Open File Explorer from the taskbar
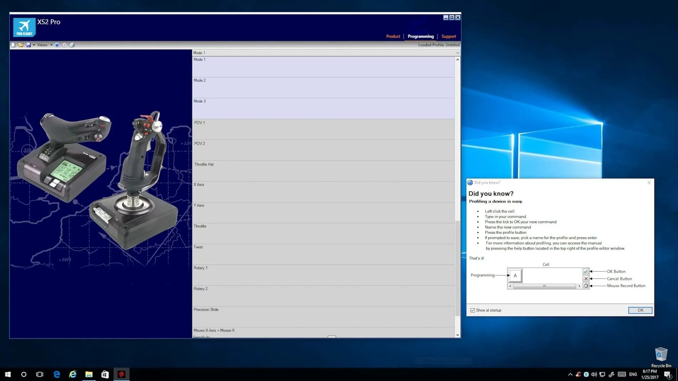Viewport: 678px width, 381px height. [x=89, y=374]
